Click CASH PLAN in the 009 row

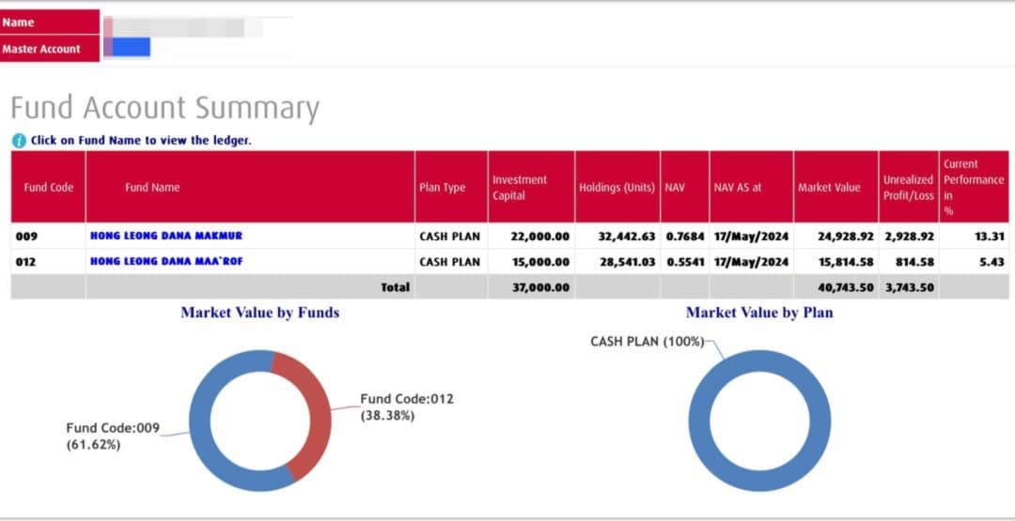click(450, 237)
